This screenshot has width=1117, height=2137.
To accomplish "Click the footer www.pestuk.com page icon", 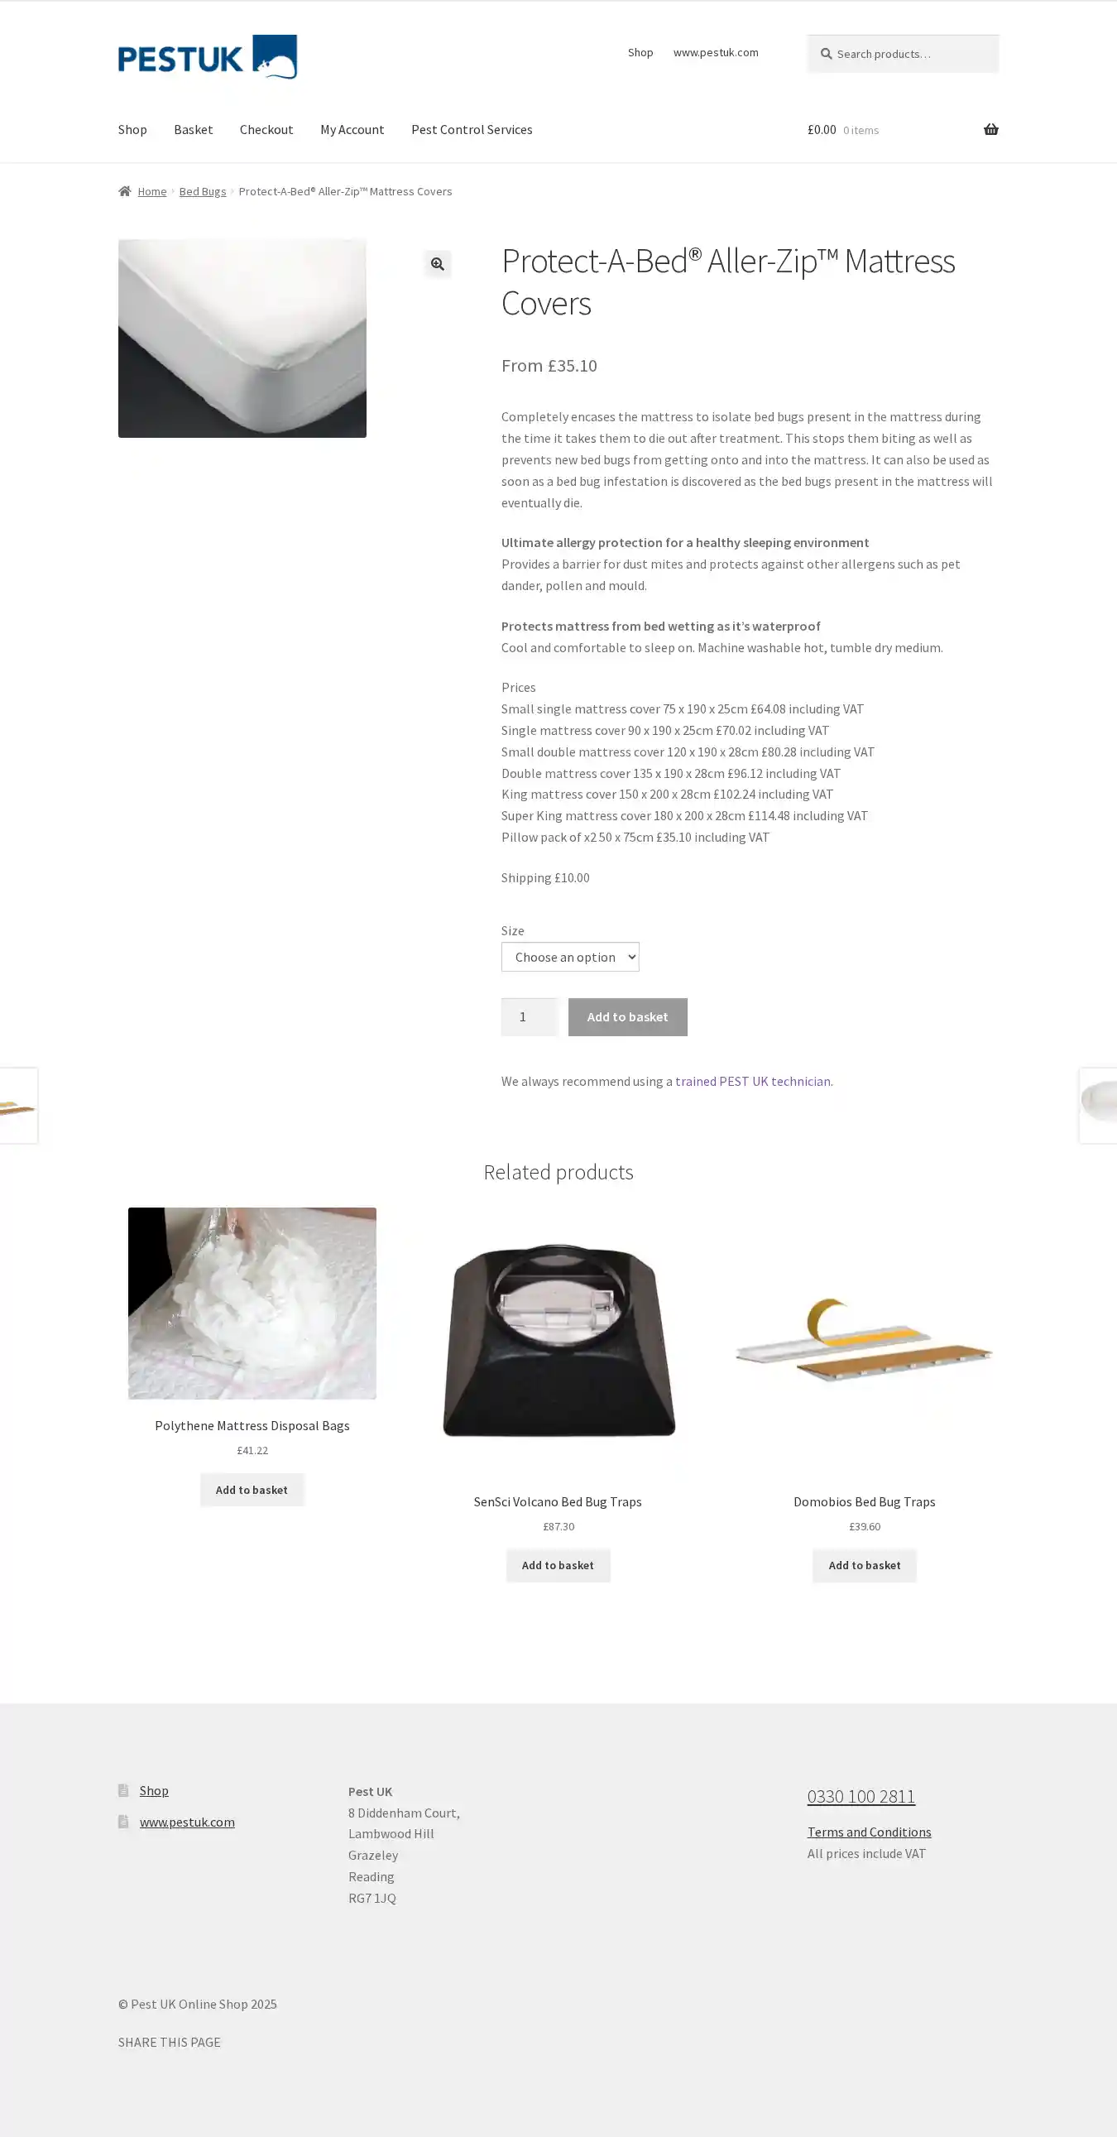I will click(x=123, y=1822).
